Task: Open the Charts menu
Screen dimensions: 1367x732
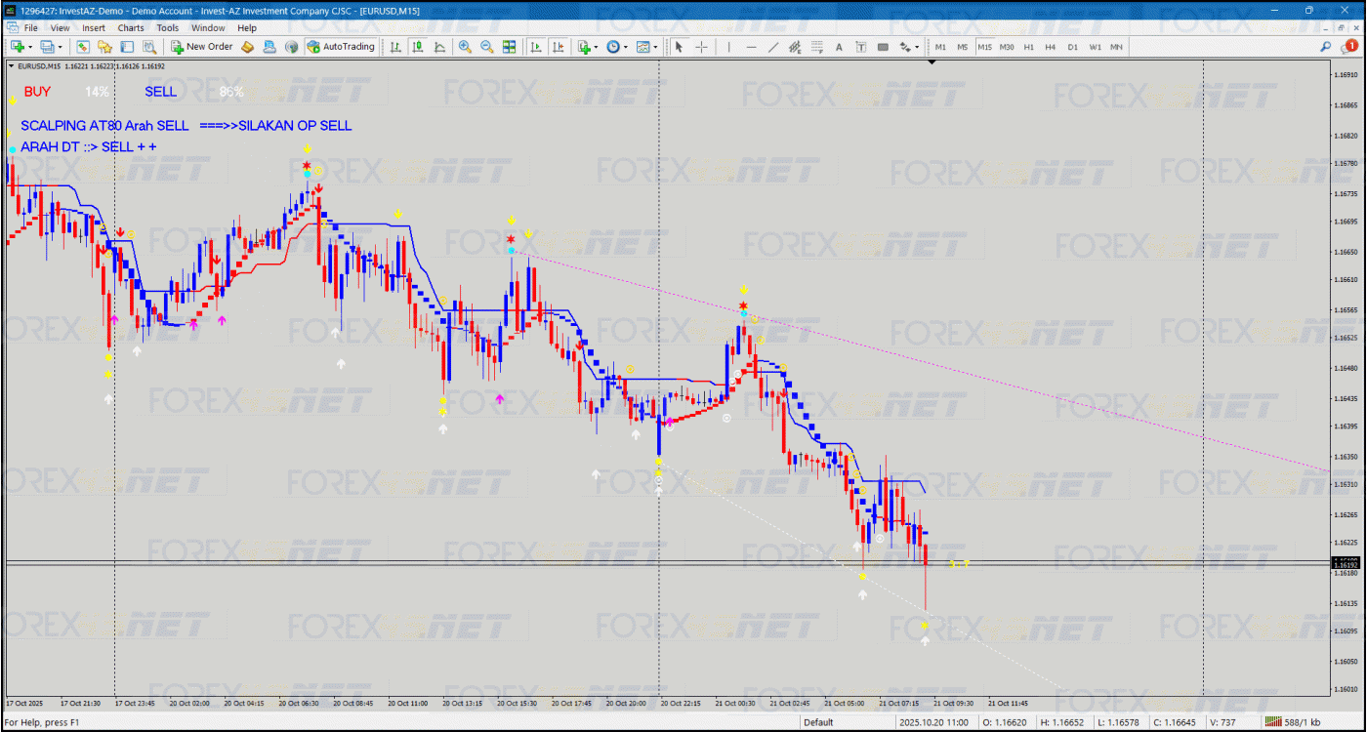Action: (130, 28)
